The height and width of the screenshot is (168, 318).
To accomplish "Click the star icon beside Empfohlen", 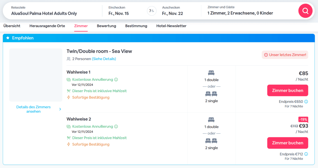I will 8,38.
